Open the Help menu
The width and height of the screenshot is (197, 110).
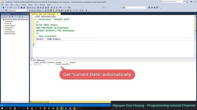point(49,5)
